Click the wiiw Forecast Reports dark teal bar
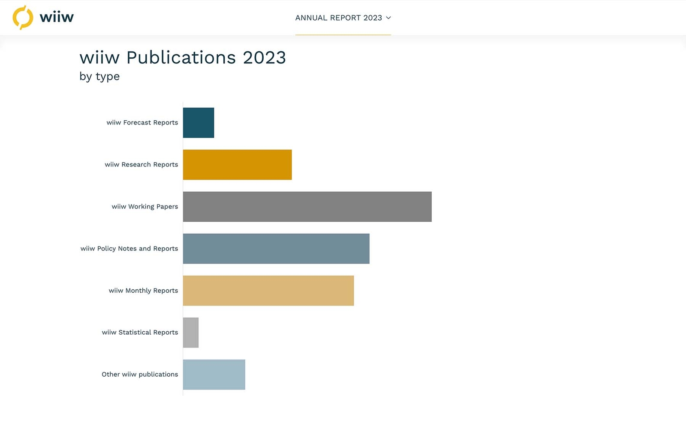 tap(199, 123)
